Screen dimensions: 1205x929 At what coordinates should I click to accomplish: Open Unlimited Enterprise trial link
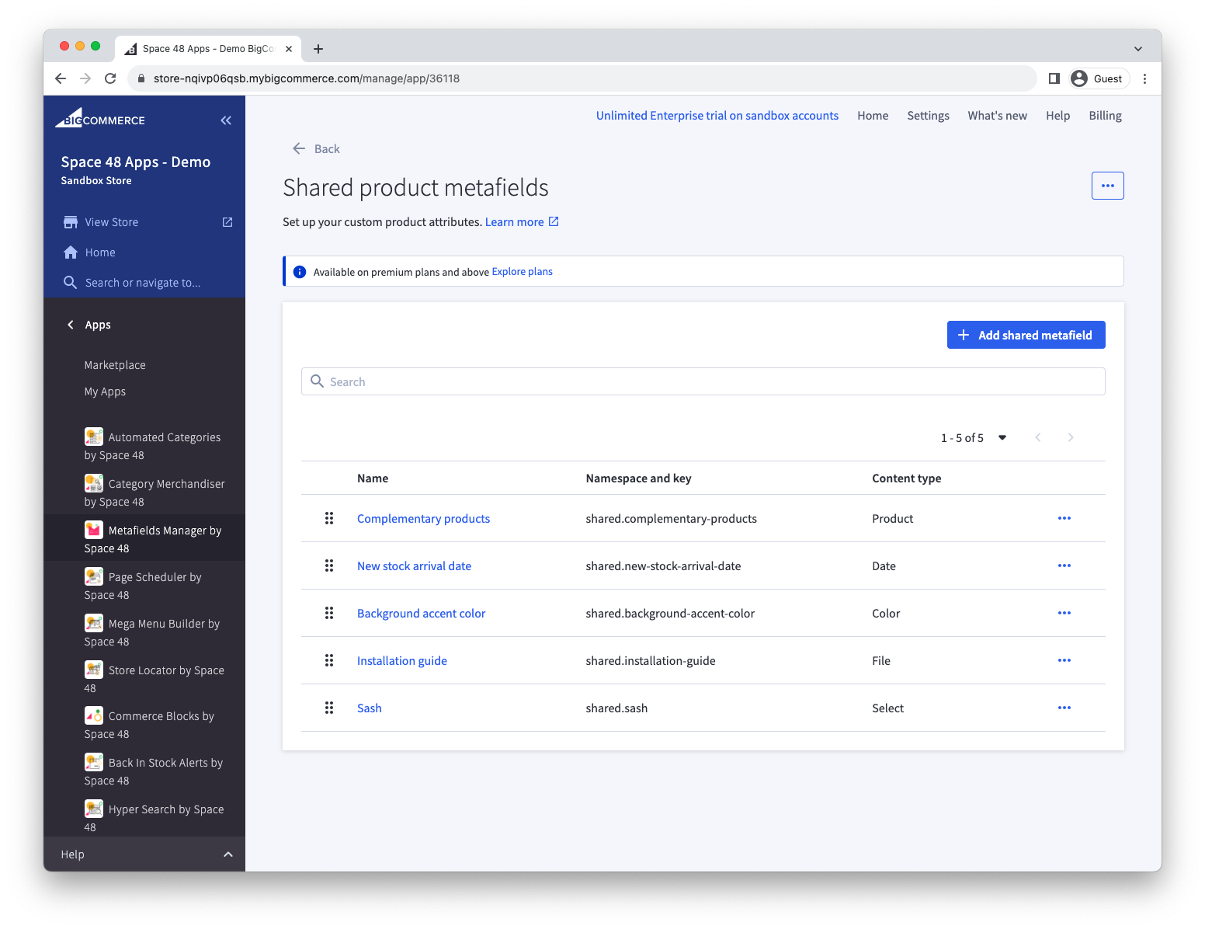point(717,116)
